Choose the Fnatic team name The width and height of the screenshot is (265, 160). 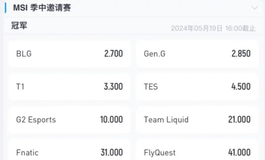27,152
